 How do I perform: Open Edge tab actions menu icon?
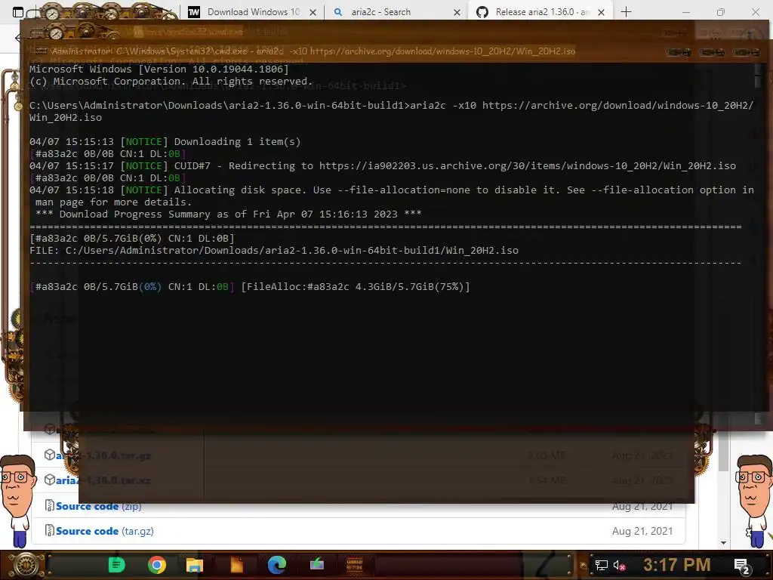[x=18, y=12]
